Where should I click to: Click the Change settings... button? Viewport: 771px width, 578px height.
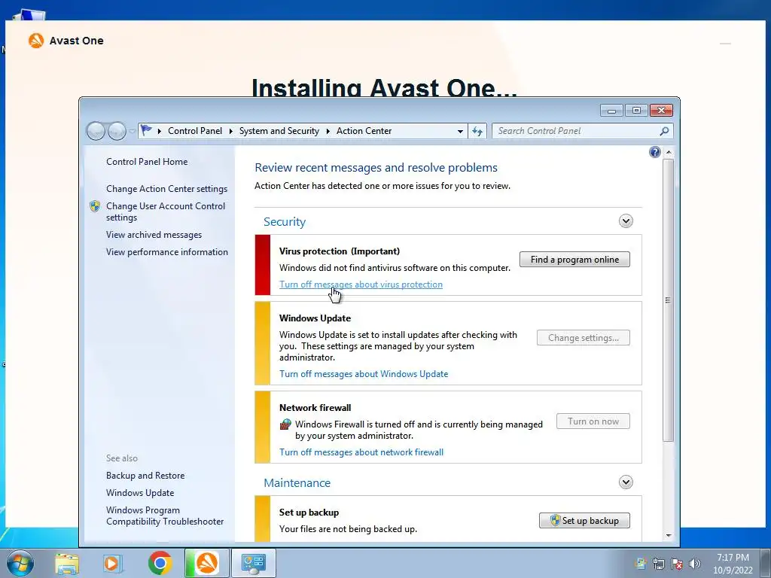(x=584, y=338)
